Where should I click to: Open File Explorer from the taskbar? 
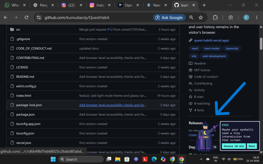[x=118, y=159]
